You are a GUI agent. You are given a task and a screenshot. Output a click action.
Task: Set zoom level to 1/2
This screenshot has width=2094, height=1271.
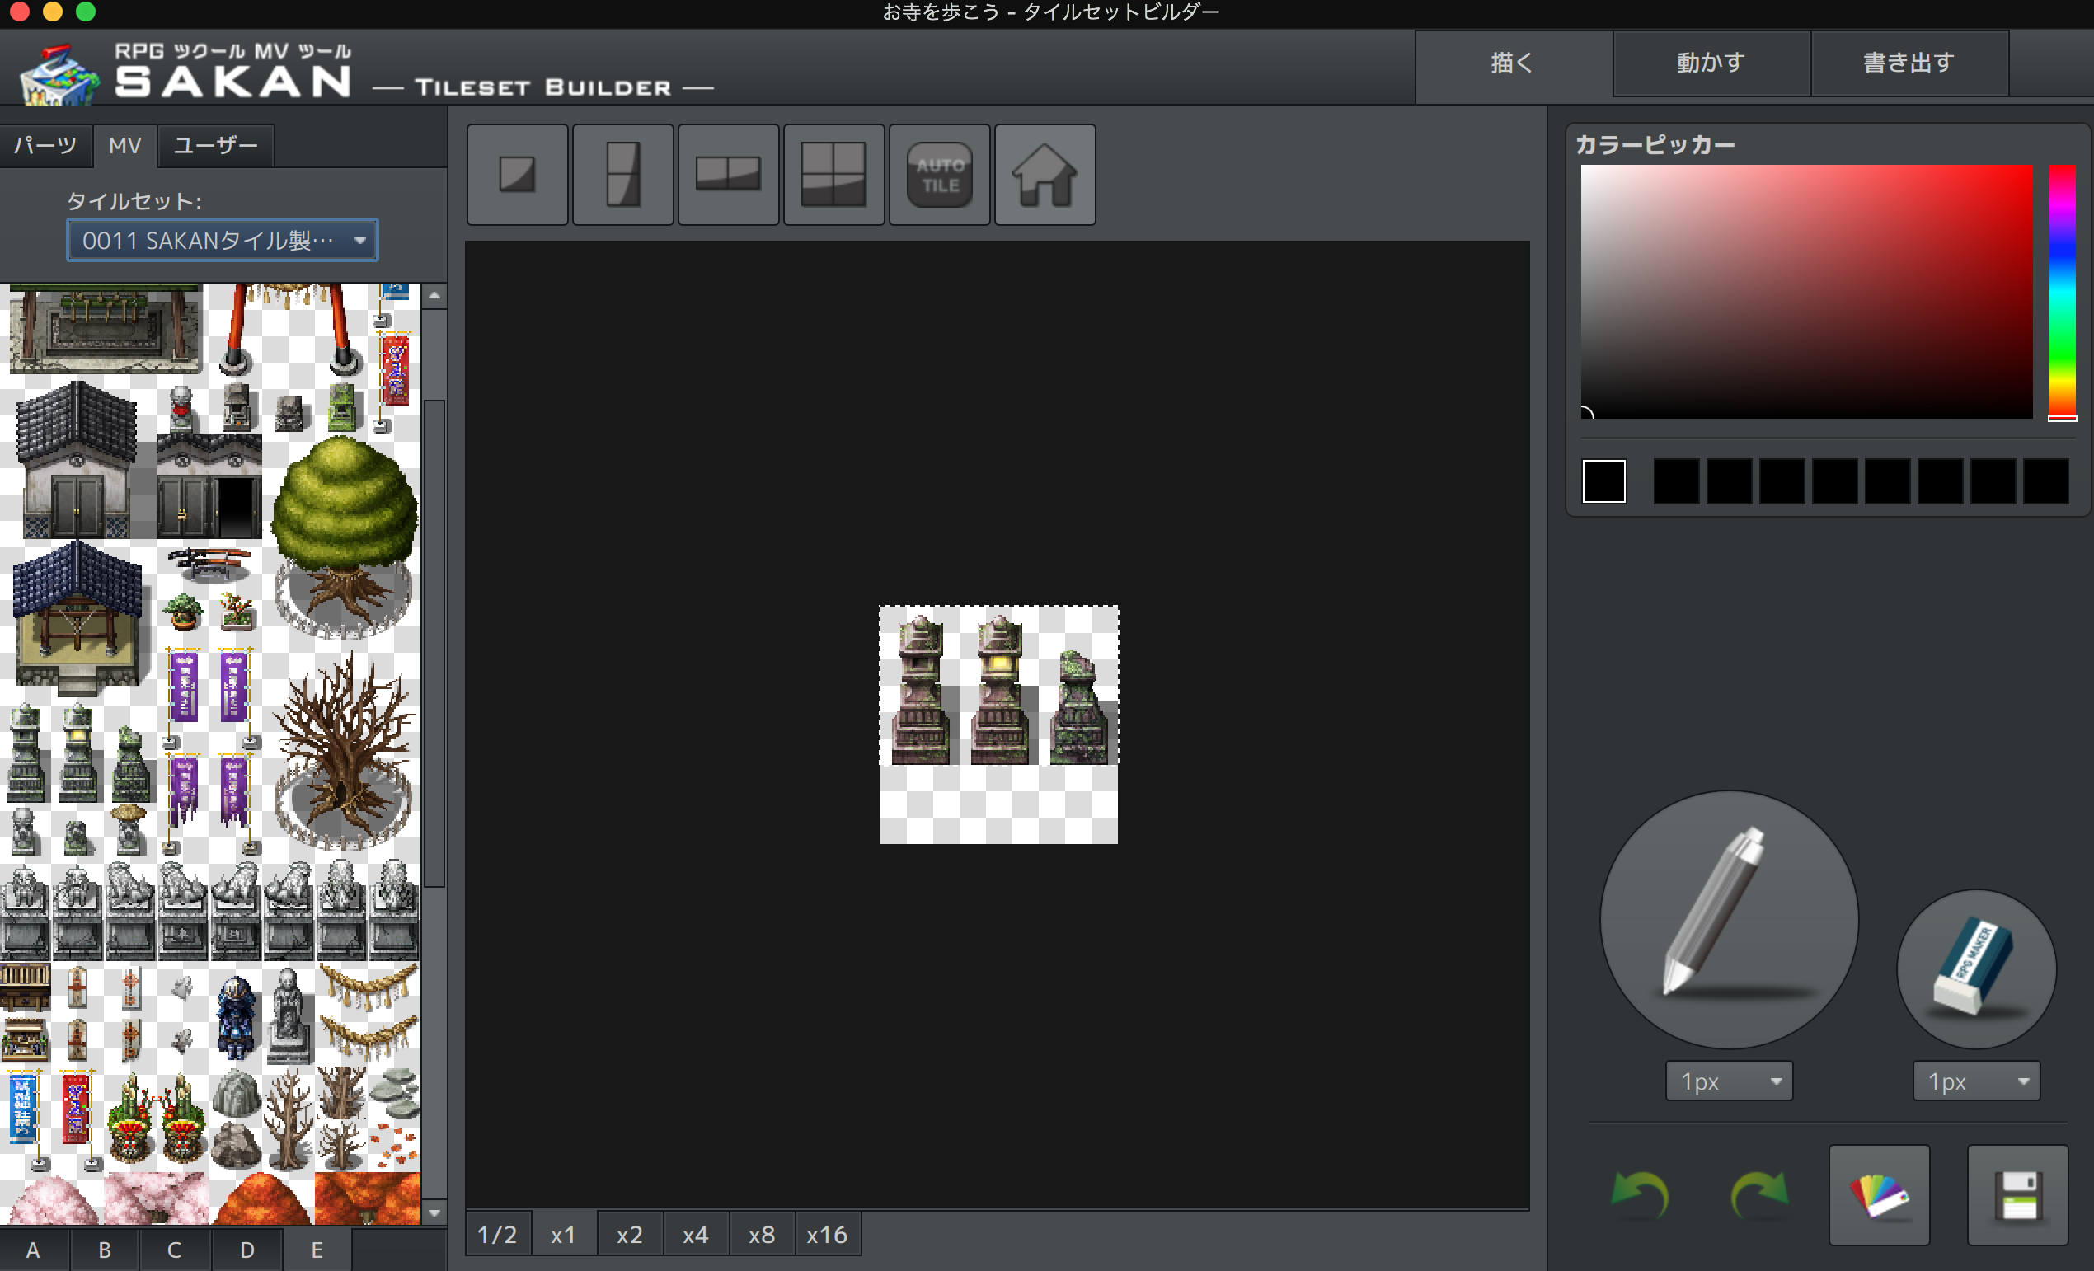(x=498, y=1234)
